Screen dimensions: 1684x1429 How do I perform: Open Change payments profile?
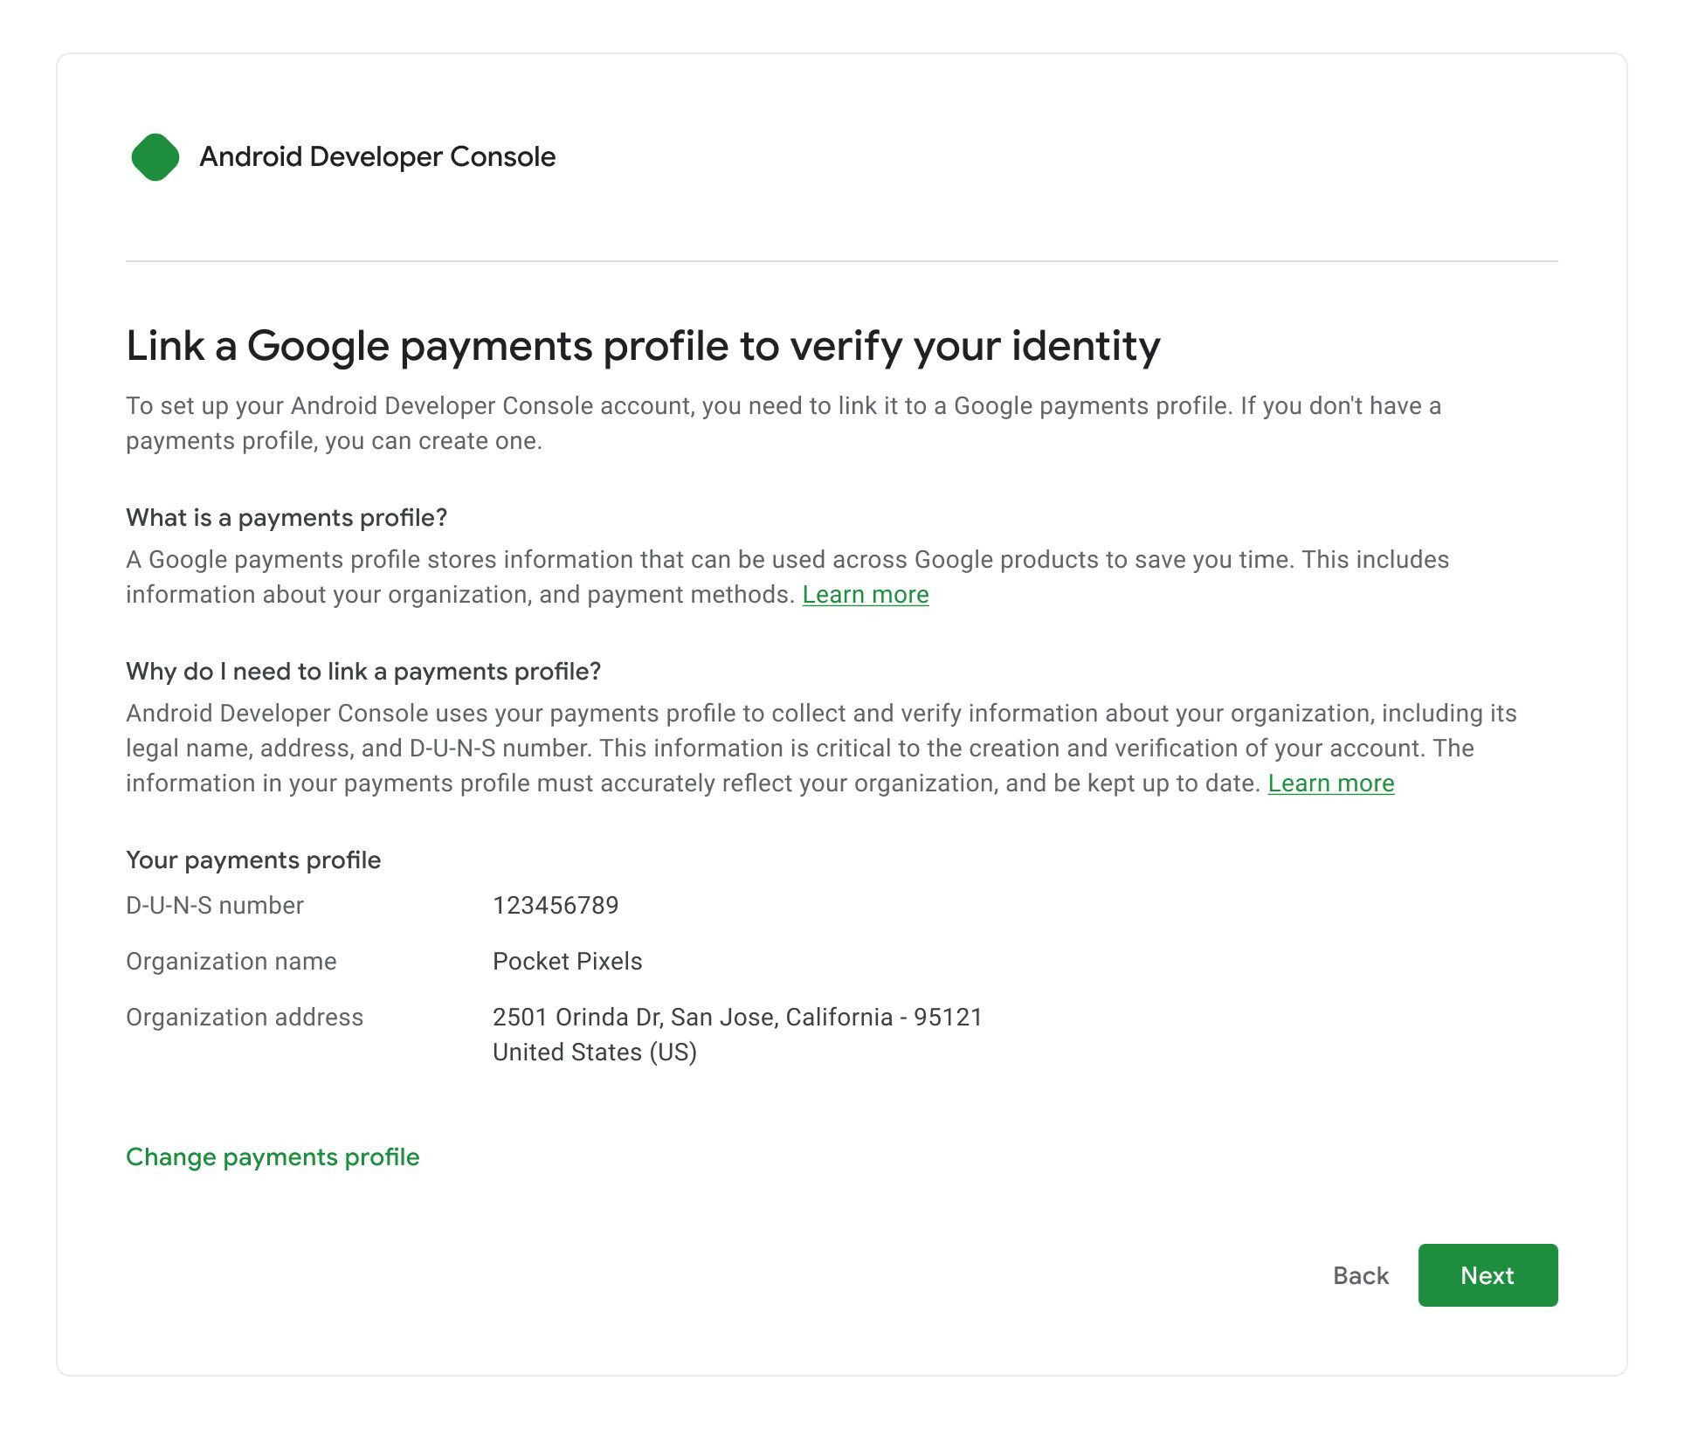click(272, 1156)
